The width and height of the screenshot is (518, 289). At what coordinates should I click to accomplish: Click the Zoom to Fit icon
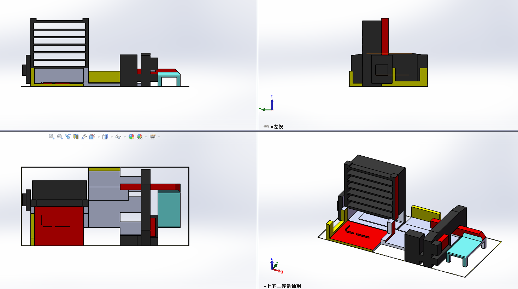[52, 137]
